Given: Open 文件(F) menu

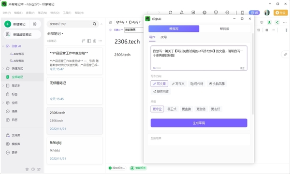Looking at the screenshot, I should tap(7, 13).
